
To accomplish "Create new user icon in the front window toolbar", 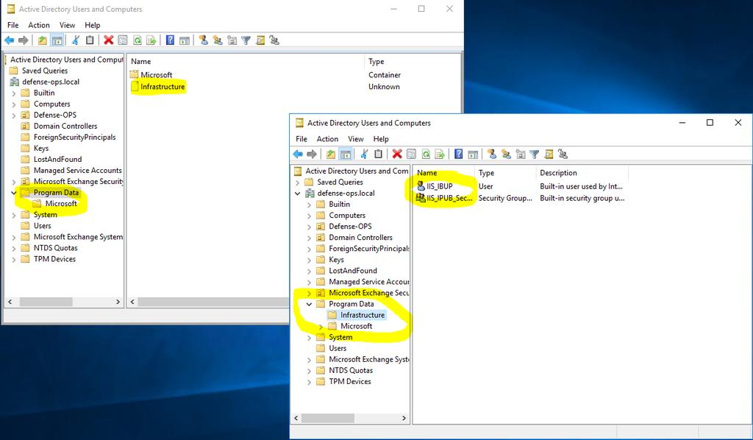I will (x=492, y=155).
